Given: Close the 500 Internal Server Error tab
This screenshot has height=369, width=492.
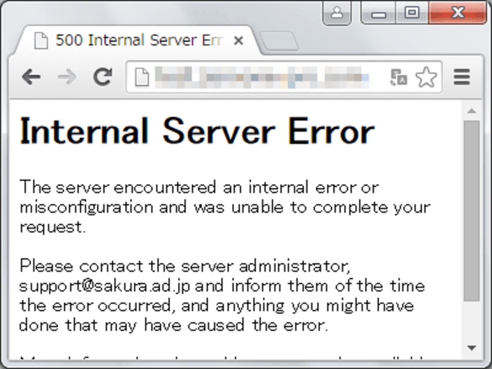Looking at the screenshot, I should pyautogui.click(x=238, y=41).
